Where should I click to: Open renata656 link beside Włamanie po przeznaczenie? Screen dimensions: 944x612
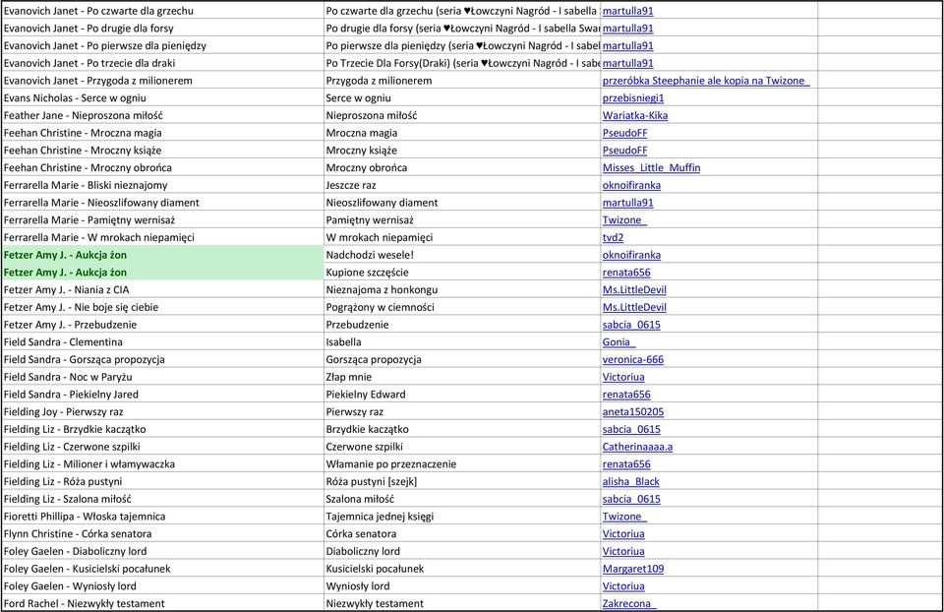pyautogui.click(x=626, y=464)
